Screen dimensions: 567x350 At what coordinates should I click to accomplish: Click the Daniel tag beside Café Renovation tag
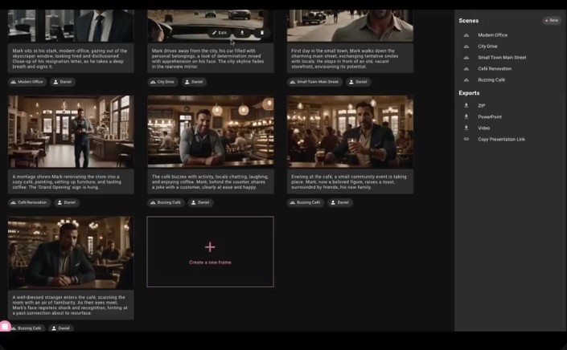point(67,202)
